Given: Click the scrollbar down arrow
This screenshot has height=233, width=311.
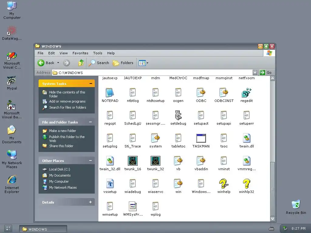Looking at the screenshot, I should [272, 219].
